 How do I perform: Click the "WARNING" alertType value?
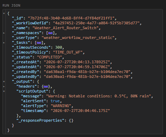pos(61,106)
